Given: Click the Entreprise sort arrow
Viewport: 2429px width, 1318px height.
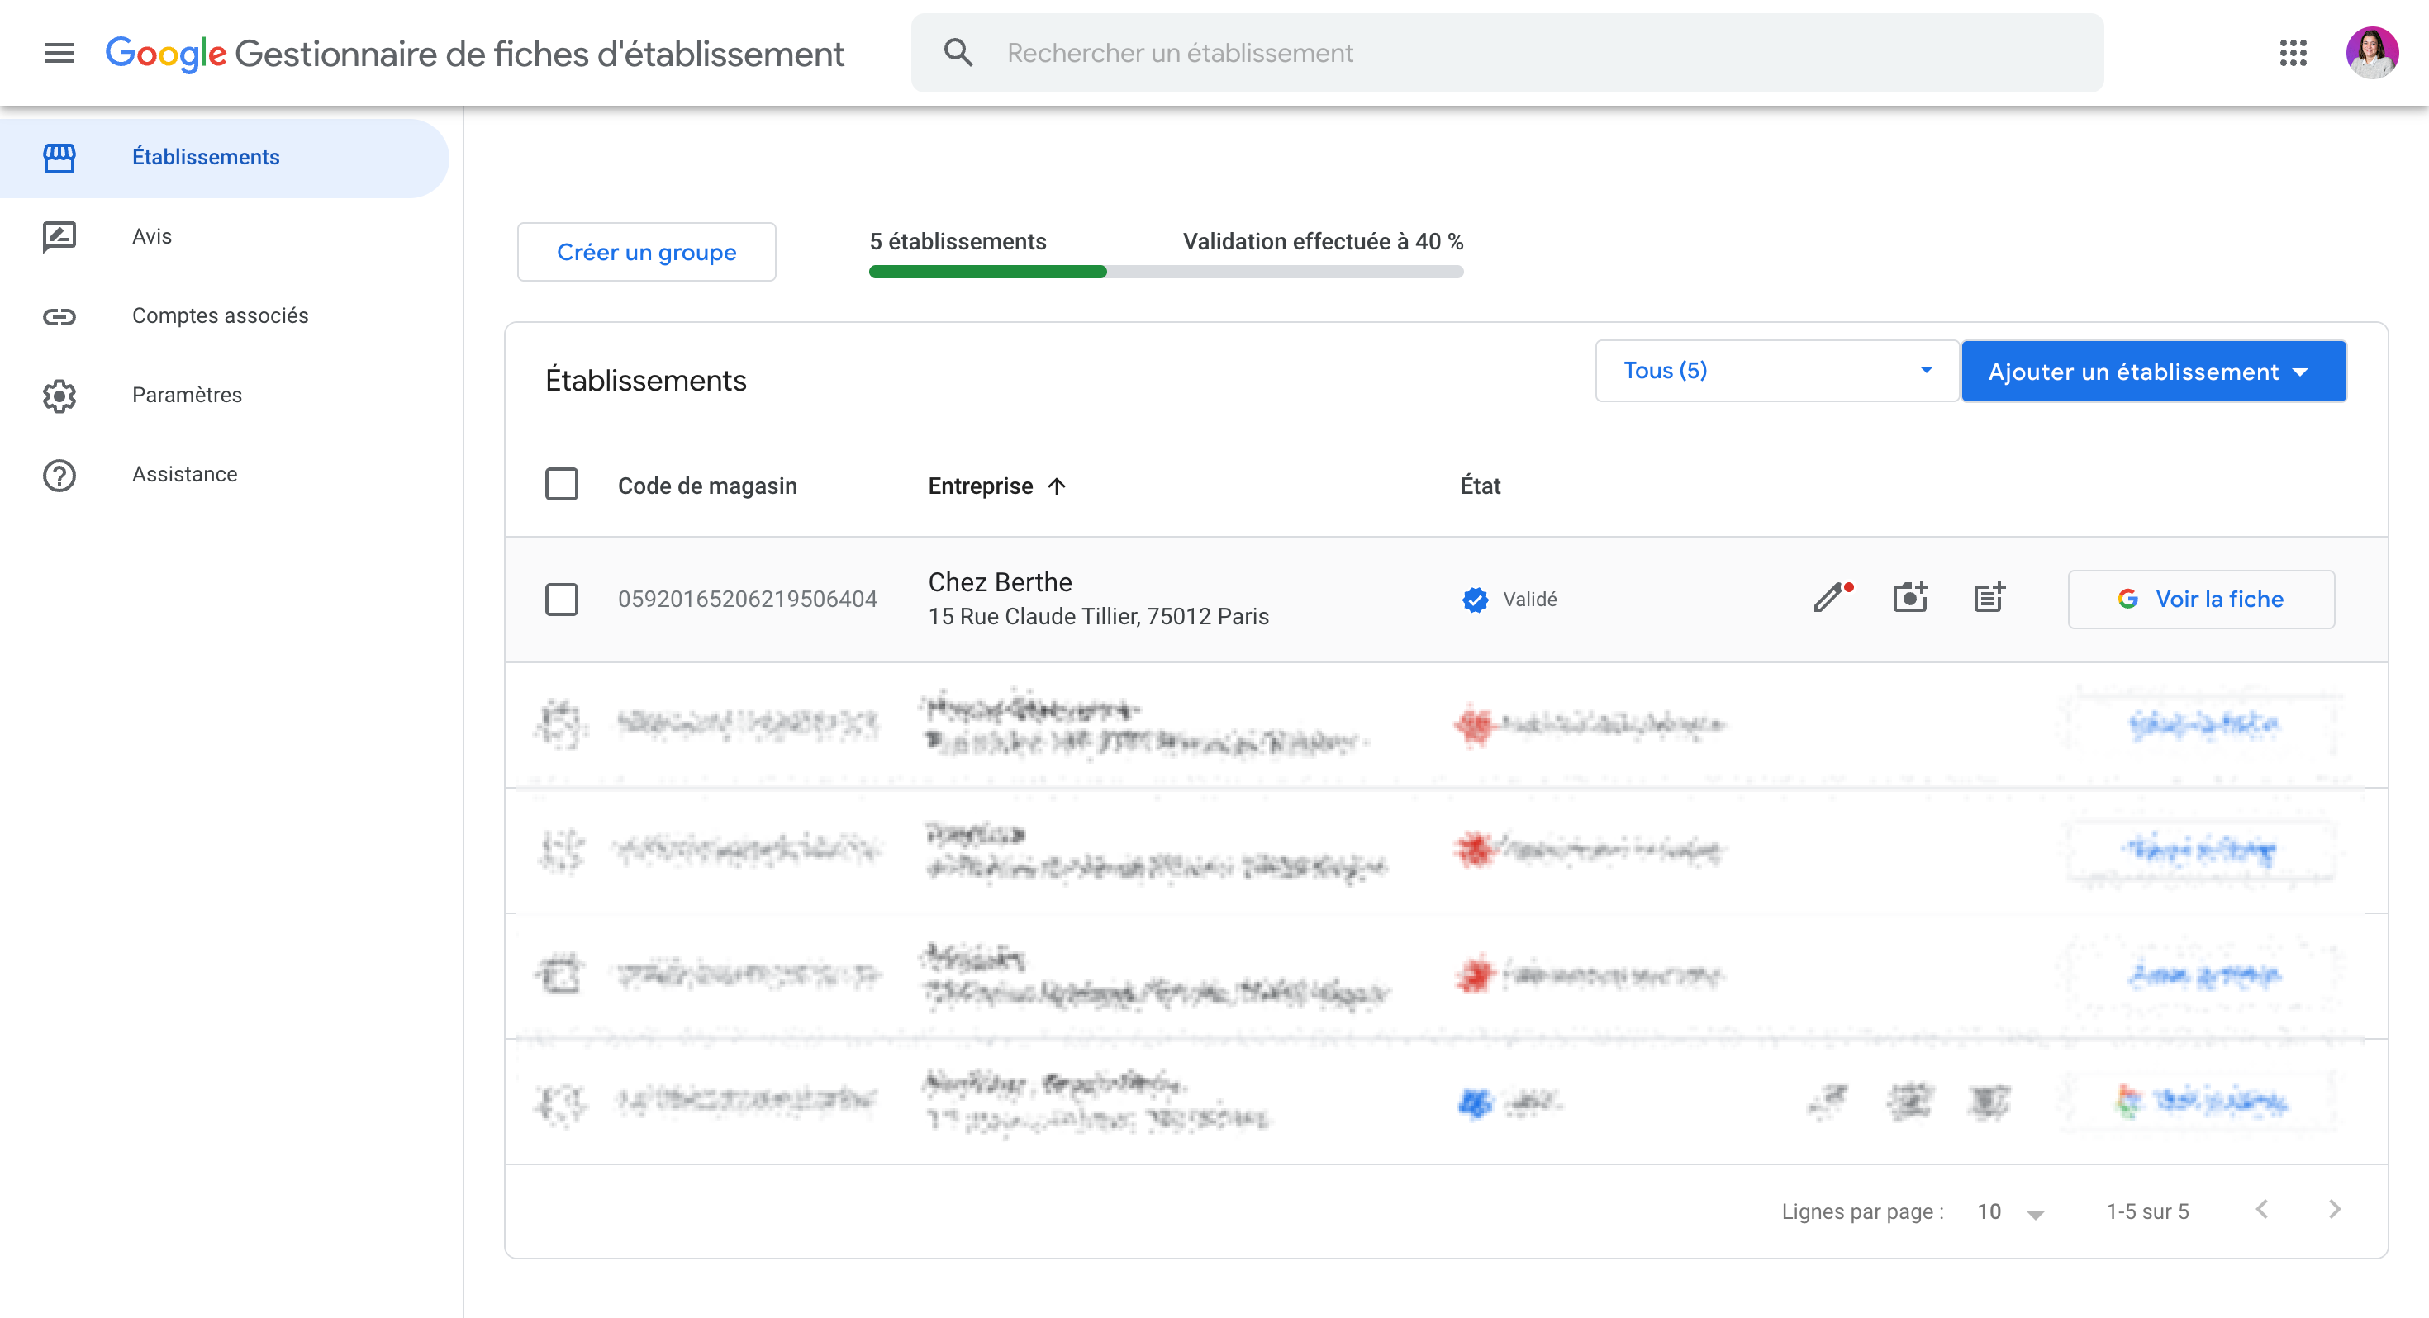Looking at the screenshot, I should tap(1057, 486).
